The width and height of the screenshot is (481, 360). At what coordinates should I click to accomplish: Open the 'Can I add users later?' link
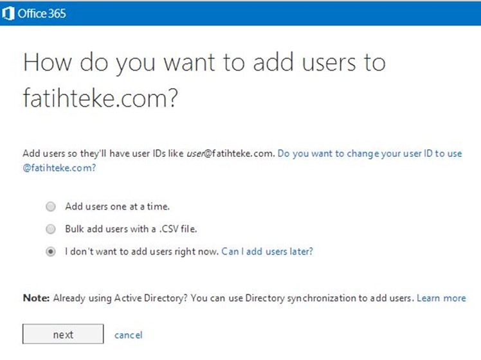tap(268, 252)
